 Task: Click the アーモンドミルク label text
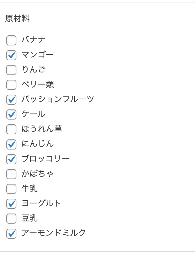(54, 233)
